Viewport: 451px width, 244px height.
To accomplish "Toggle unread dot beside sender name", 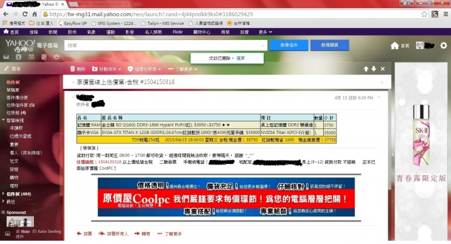I will (x=73, y=97).
